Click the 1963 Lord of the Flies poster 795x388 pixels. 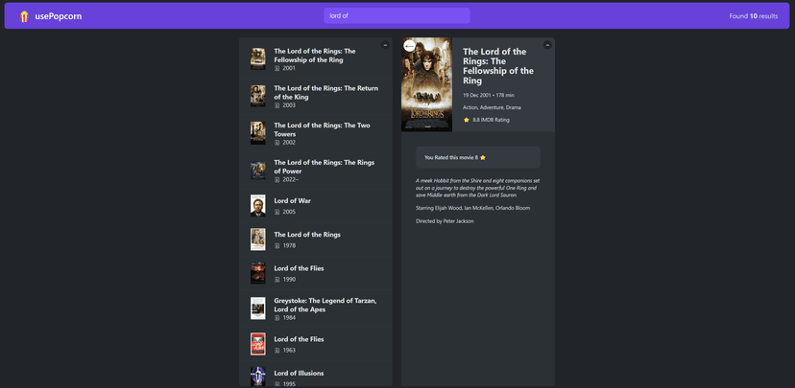(x=257, y=344)
